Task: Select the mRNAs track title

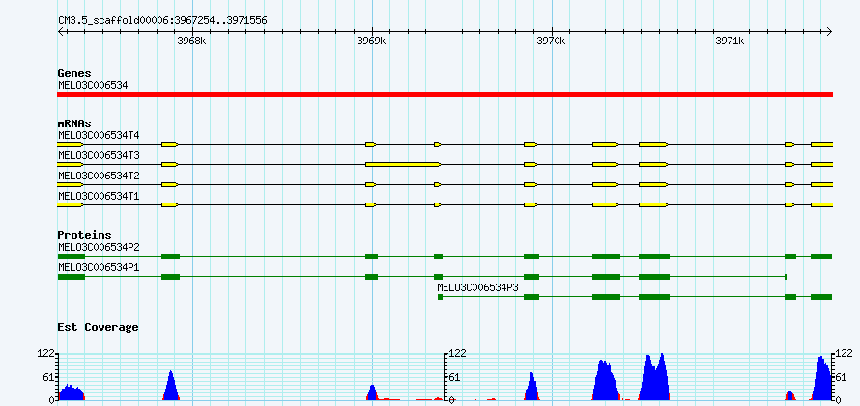Action: 74,123
